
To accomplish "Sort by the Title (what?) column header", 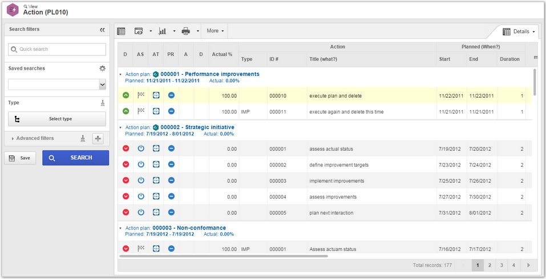I will [x=371, y=59].
